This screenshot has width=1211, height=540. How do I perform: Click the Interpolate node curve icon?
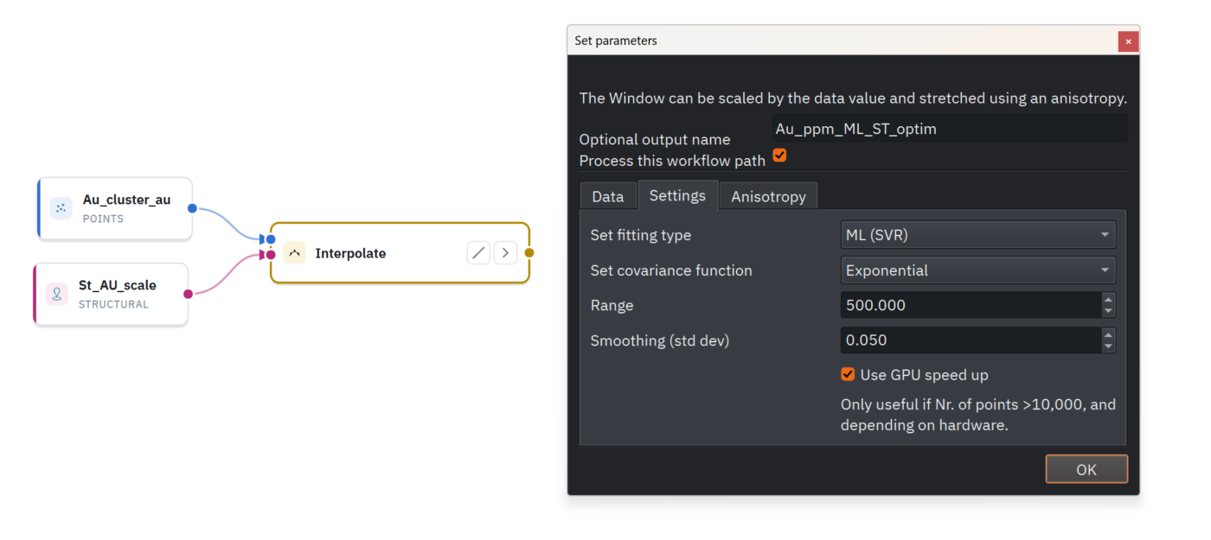[x=294, y=253]
